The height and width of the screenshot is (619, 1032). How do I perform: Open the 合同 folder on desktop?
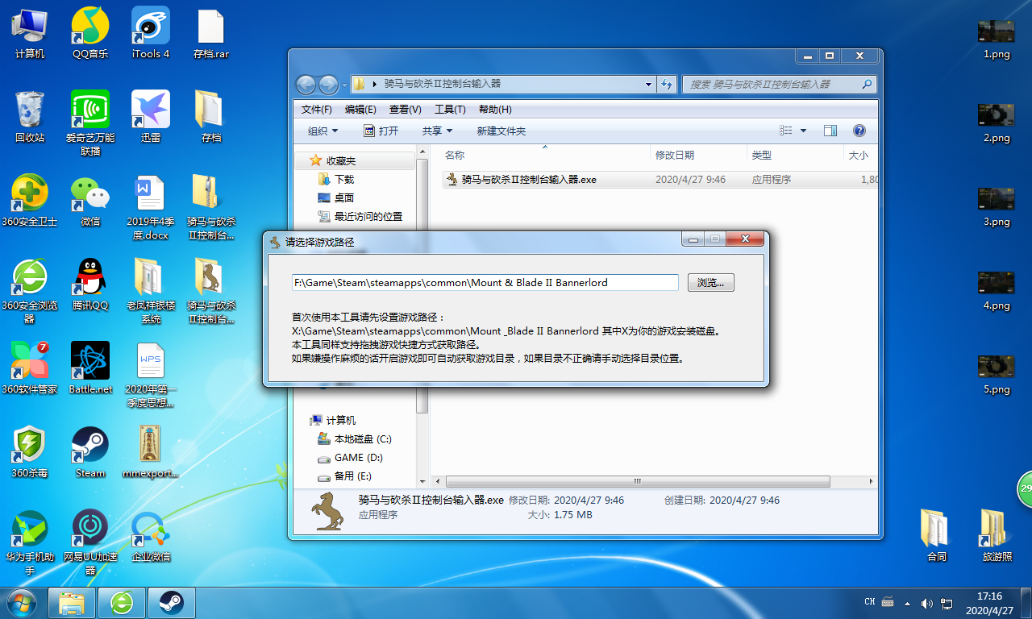coord(936,535)
